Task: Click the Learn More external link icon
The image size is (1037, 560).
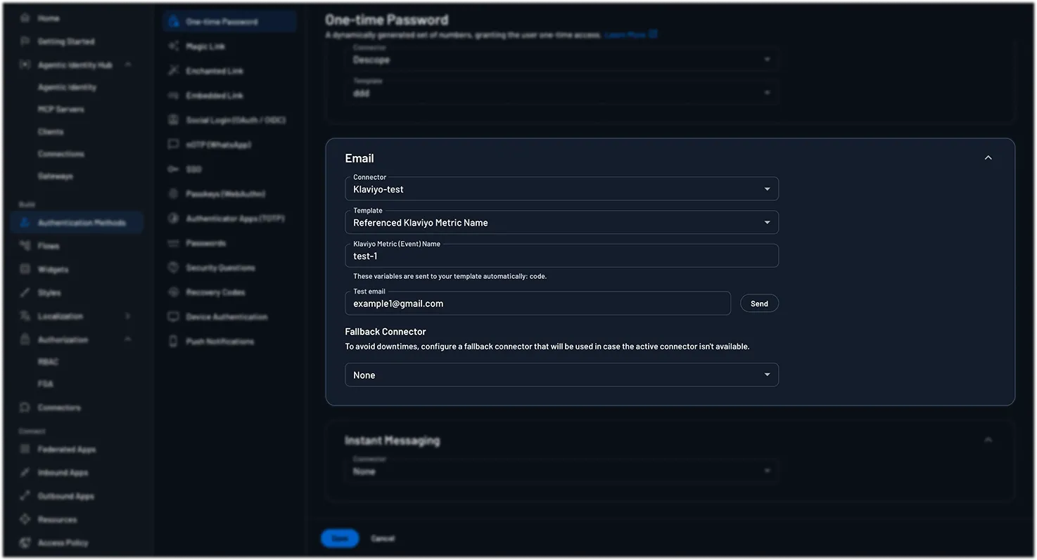Action: click(x=653, y=34)
